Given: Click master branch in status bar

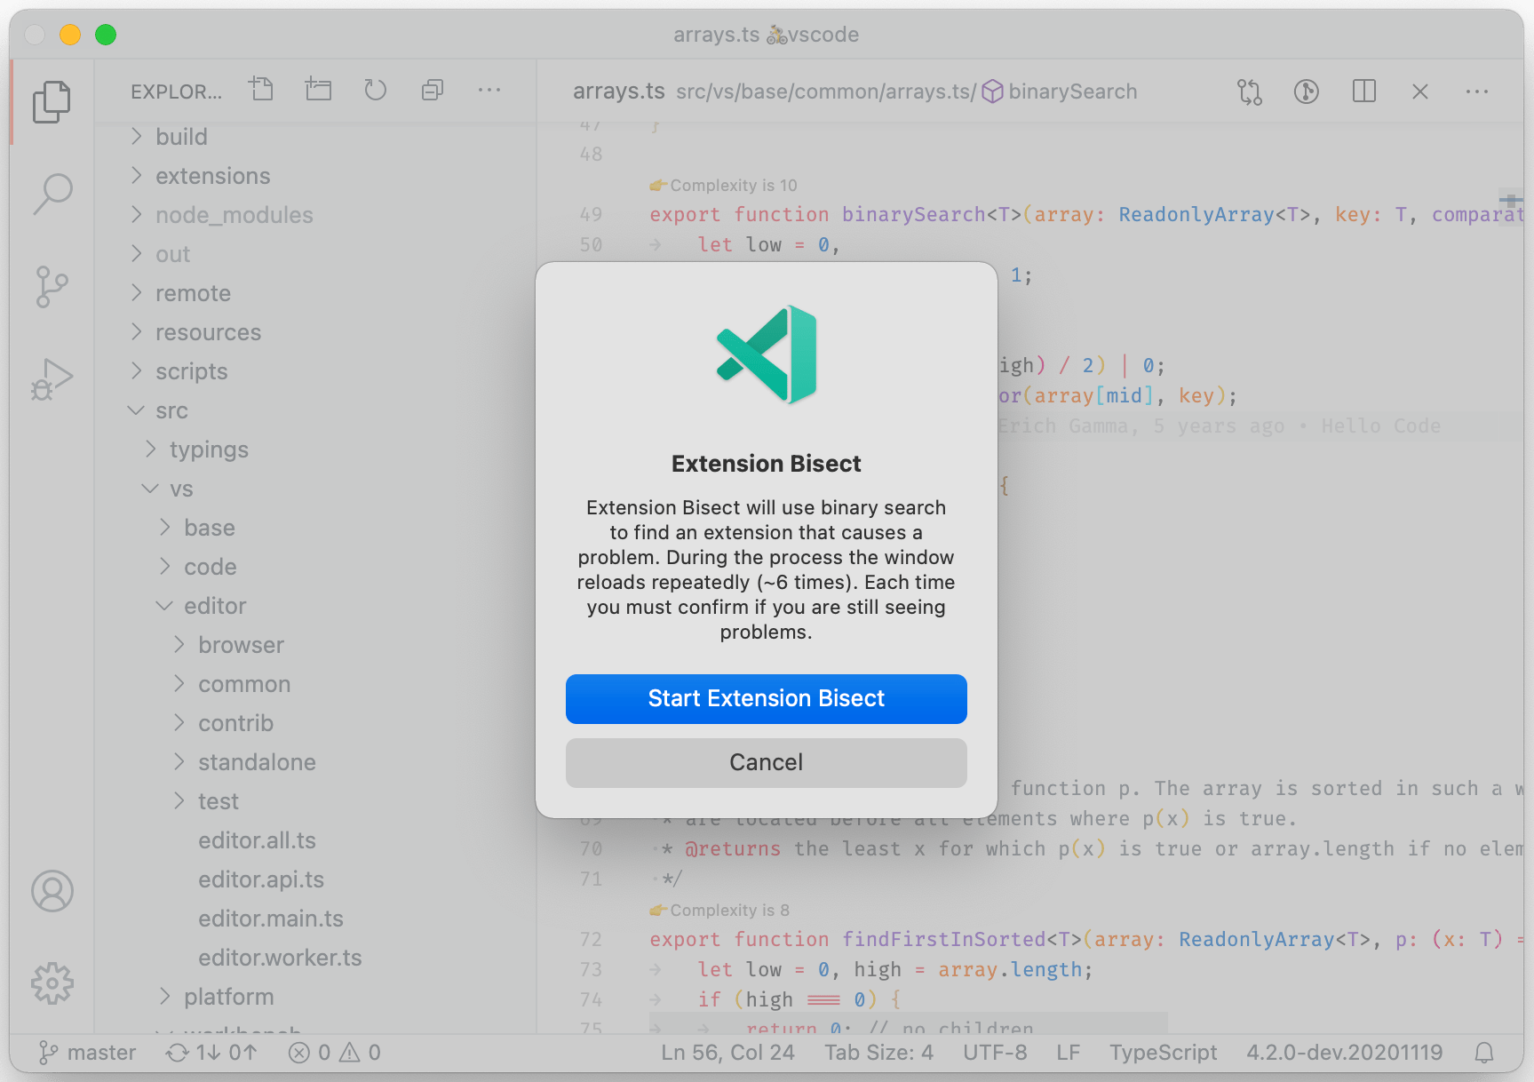Looking at the screenshot, I should [x=89, y=1053].
